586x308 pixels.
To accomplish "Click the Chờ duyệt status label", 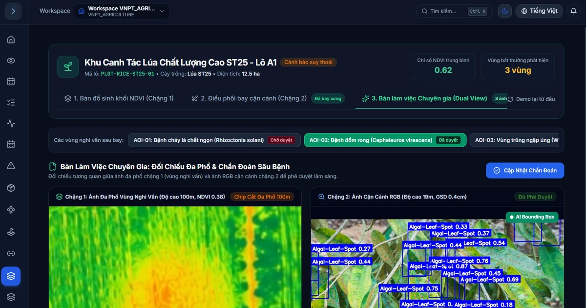I will 281,140.
